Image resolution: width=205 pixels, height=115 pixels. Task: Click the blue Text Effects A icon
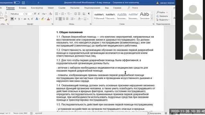37,19
